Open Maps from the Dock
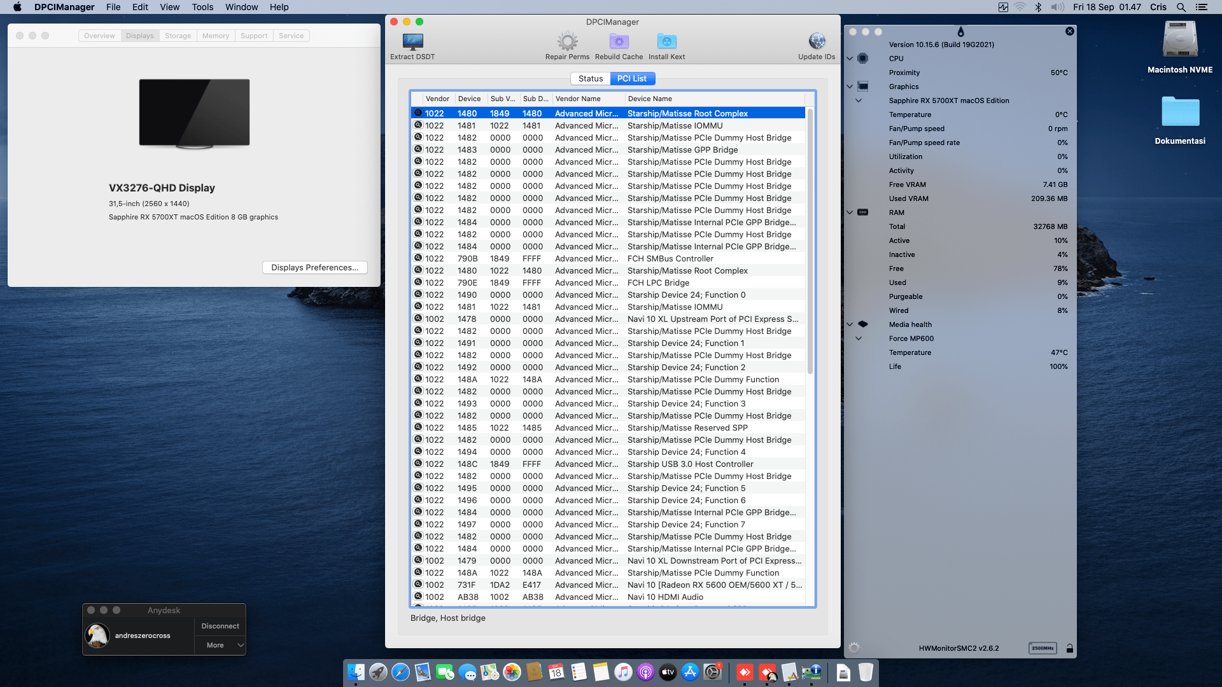The width and height of the screenshot is (1222, 687). coord(489,672)
